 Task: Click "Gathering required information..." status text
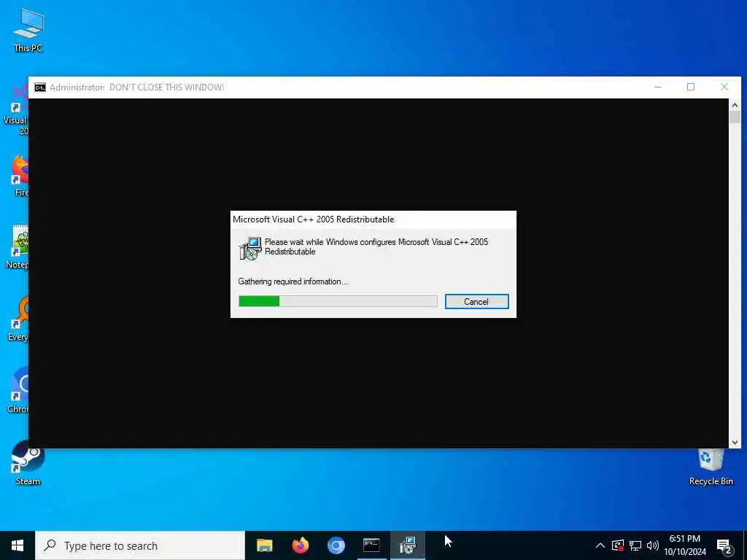(x=293, y=281)
